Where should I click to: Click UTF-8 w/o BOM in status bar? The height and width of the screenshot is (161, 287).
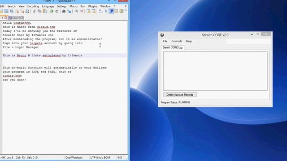tap(100, 157)
